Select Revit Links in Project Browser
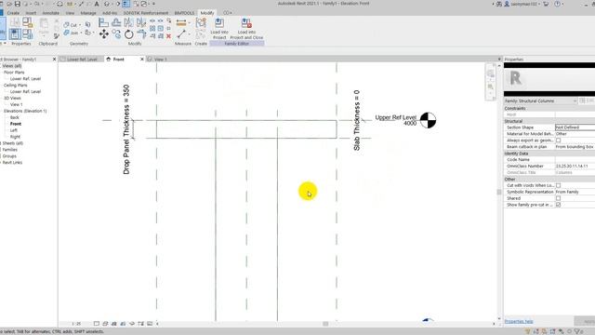This screenshot has height=335, width=595. click(12, 163)
